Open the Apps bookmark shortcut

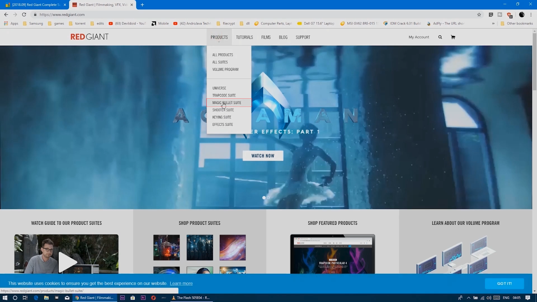click(11, 23)
